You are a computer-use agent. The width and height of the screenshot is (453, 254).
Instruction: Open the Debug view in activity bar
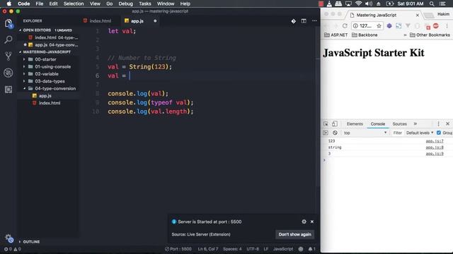[x=8, y=73]
